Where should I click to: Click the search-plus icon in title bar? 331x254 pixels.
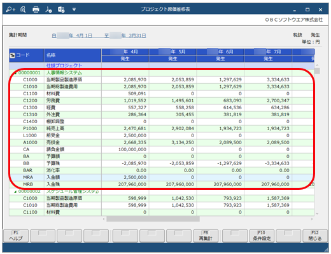point(11,10)
